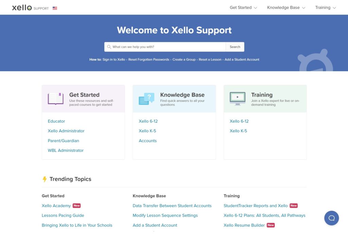This screenshot has height=249, width=348.
Task: Open Xello K-5 in Training card
Action: pos(238,131)
